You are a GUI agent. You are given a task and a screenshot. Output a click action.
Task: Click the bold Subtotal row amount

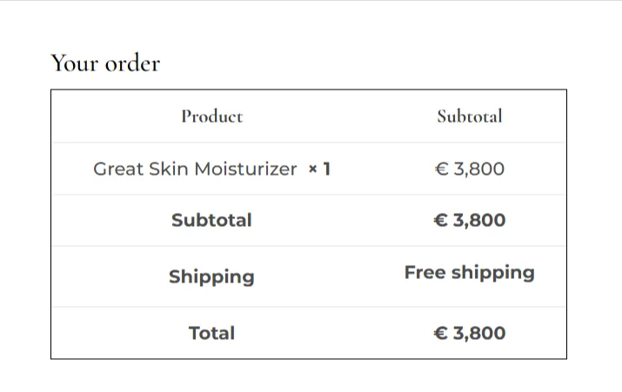[x=469, y=220]
